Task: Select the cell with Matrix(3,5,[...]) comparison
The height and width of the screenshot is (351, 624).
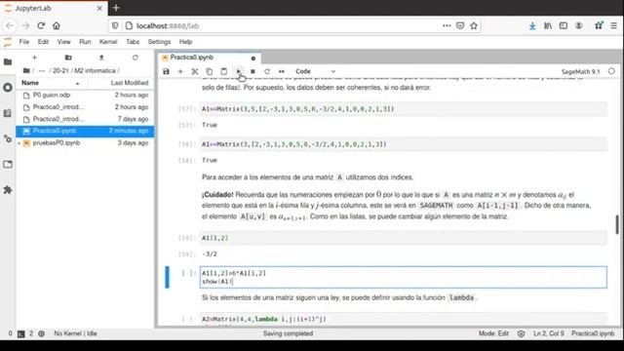Action: coord(404,109)
